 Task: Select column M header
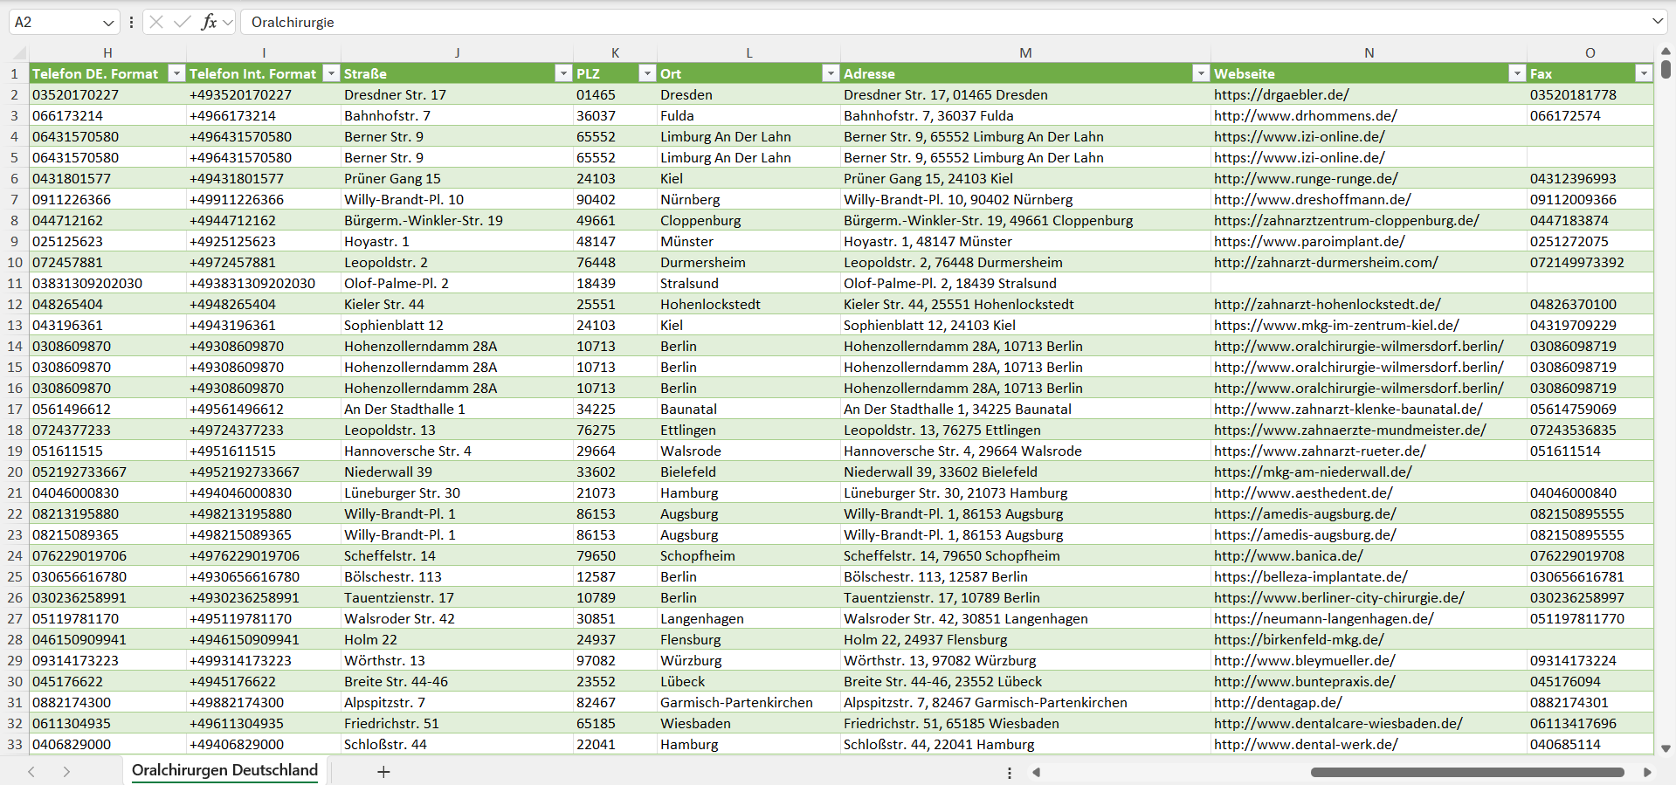coord(1025,52)
